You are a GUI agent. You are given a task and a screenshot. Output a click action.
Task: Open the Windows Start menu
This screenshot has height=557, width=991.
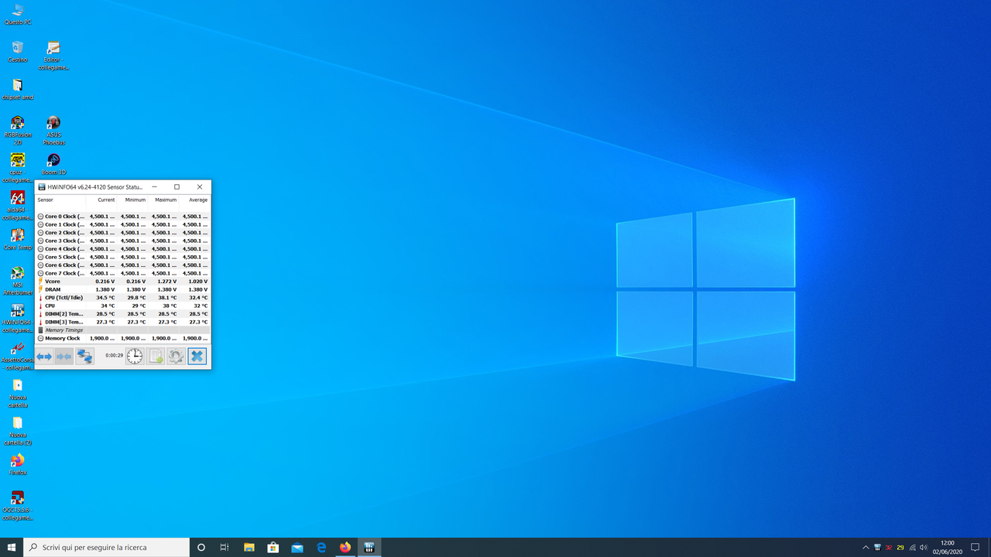coord(11,547)
